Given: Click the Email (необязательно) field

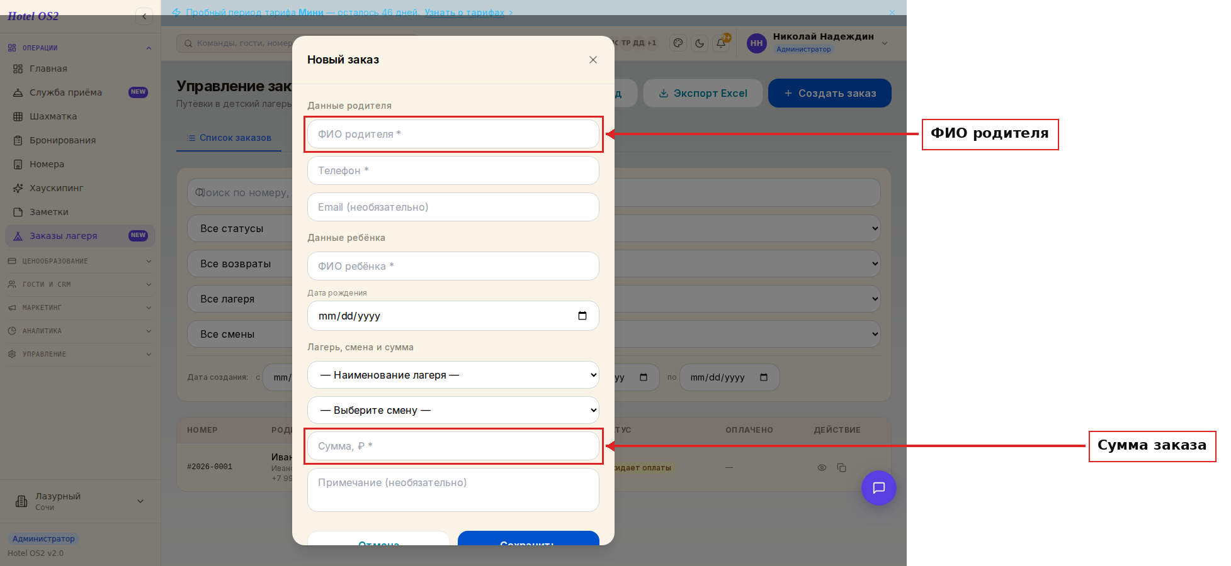Looking at the screenshot, I should point(453,207).
